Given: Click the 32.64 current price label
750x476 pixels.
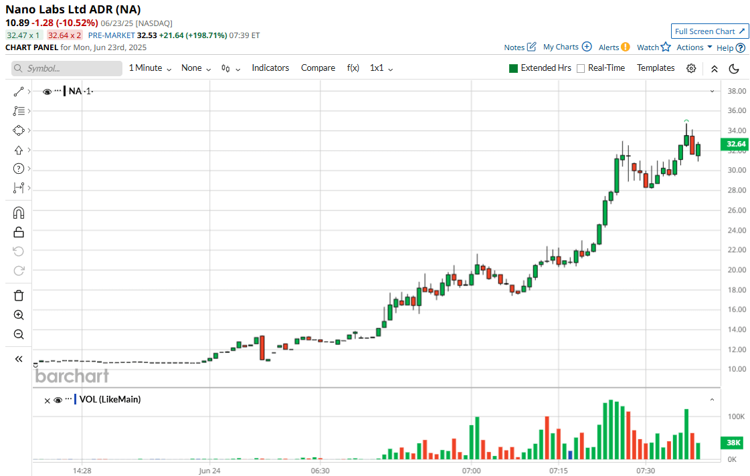Looking at the screenshot, I should (735, 144).
